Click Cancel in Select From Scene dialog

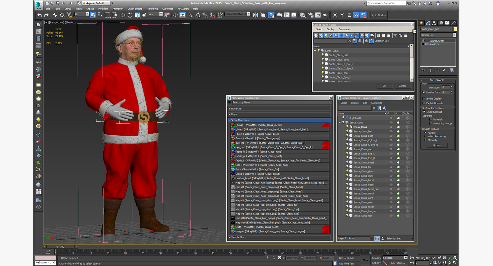click(402, 86)
